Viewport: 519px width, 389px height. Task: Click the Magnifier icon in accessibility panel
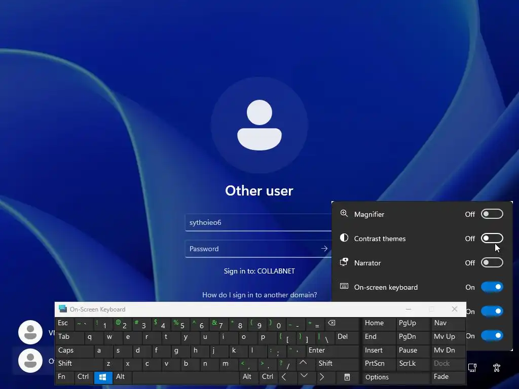coord(344,214)
